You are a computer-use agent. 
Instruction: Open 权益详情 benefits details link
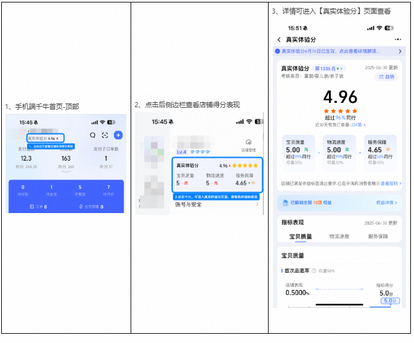[x=386, y=202]
